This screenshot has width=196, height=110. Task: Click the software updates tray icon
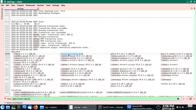177,107
